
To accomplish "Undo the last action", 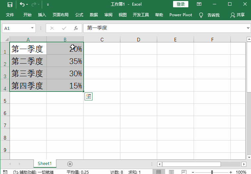I will click(22, 4).
